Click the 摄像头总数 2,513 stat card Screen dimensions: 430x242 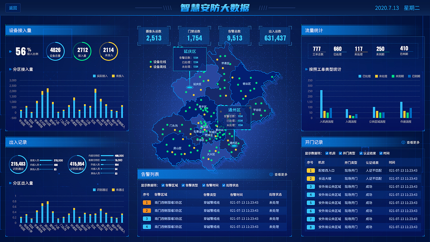(154, 36)
